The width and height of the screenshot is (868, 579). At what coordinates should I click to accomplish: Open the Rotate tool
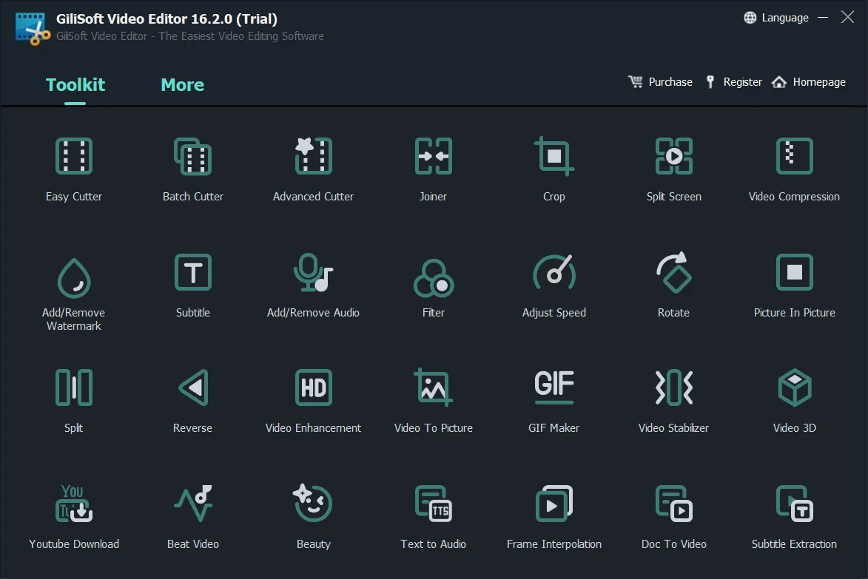[673, 282]
